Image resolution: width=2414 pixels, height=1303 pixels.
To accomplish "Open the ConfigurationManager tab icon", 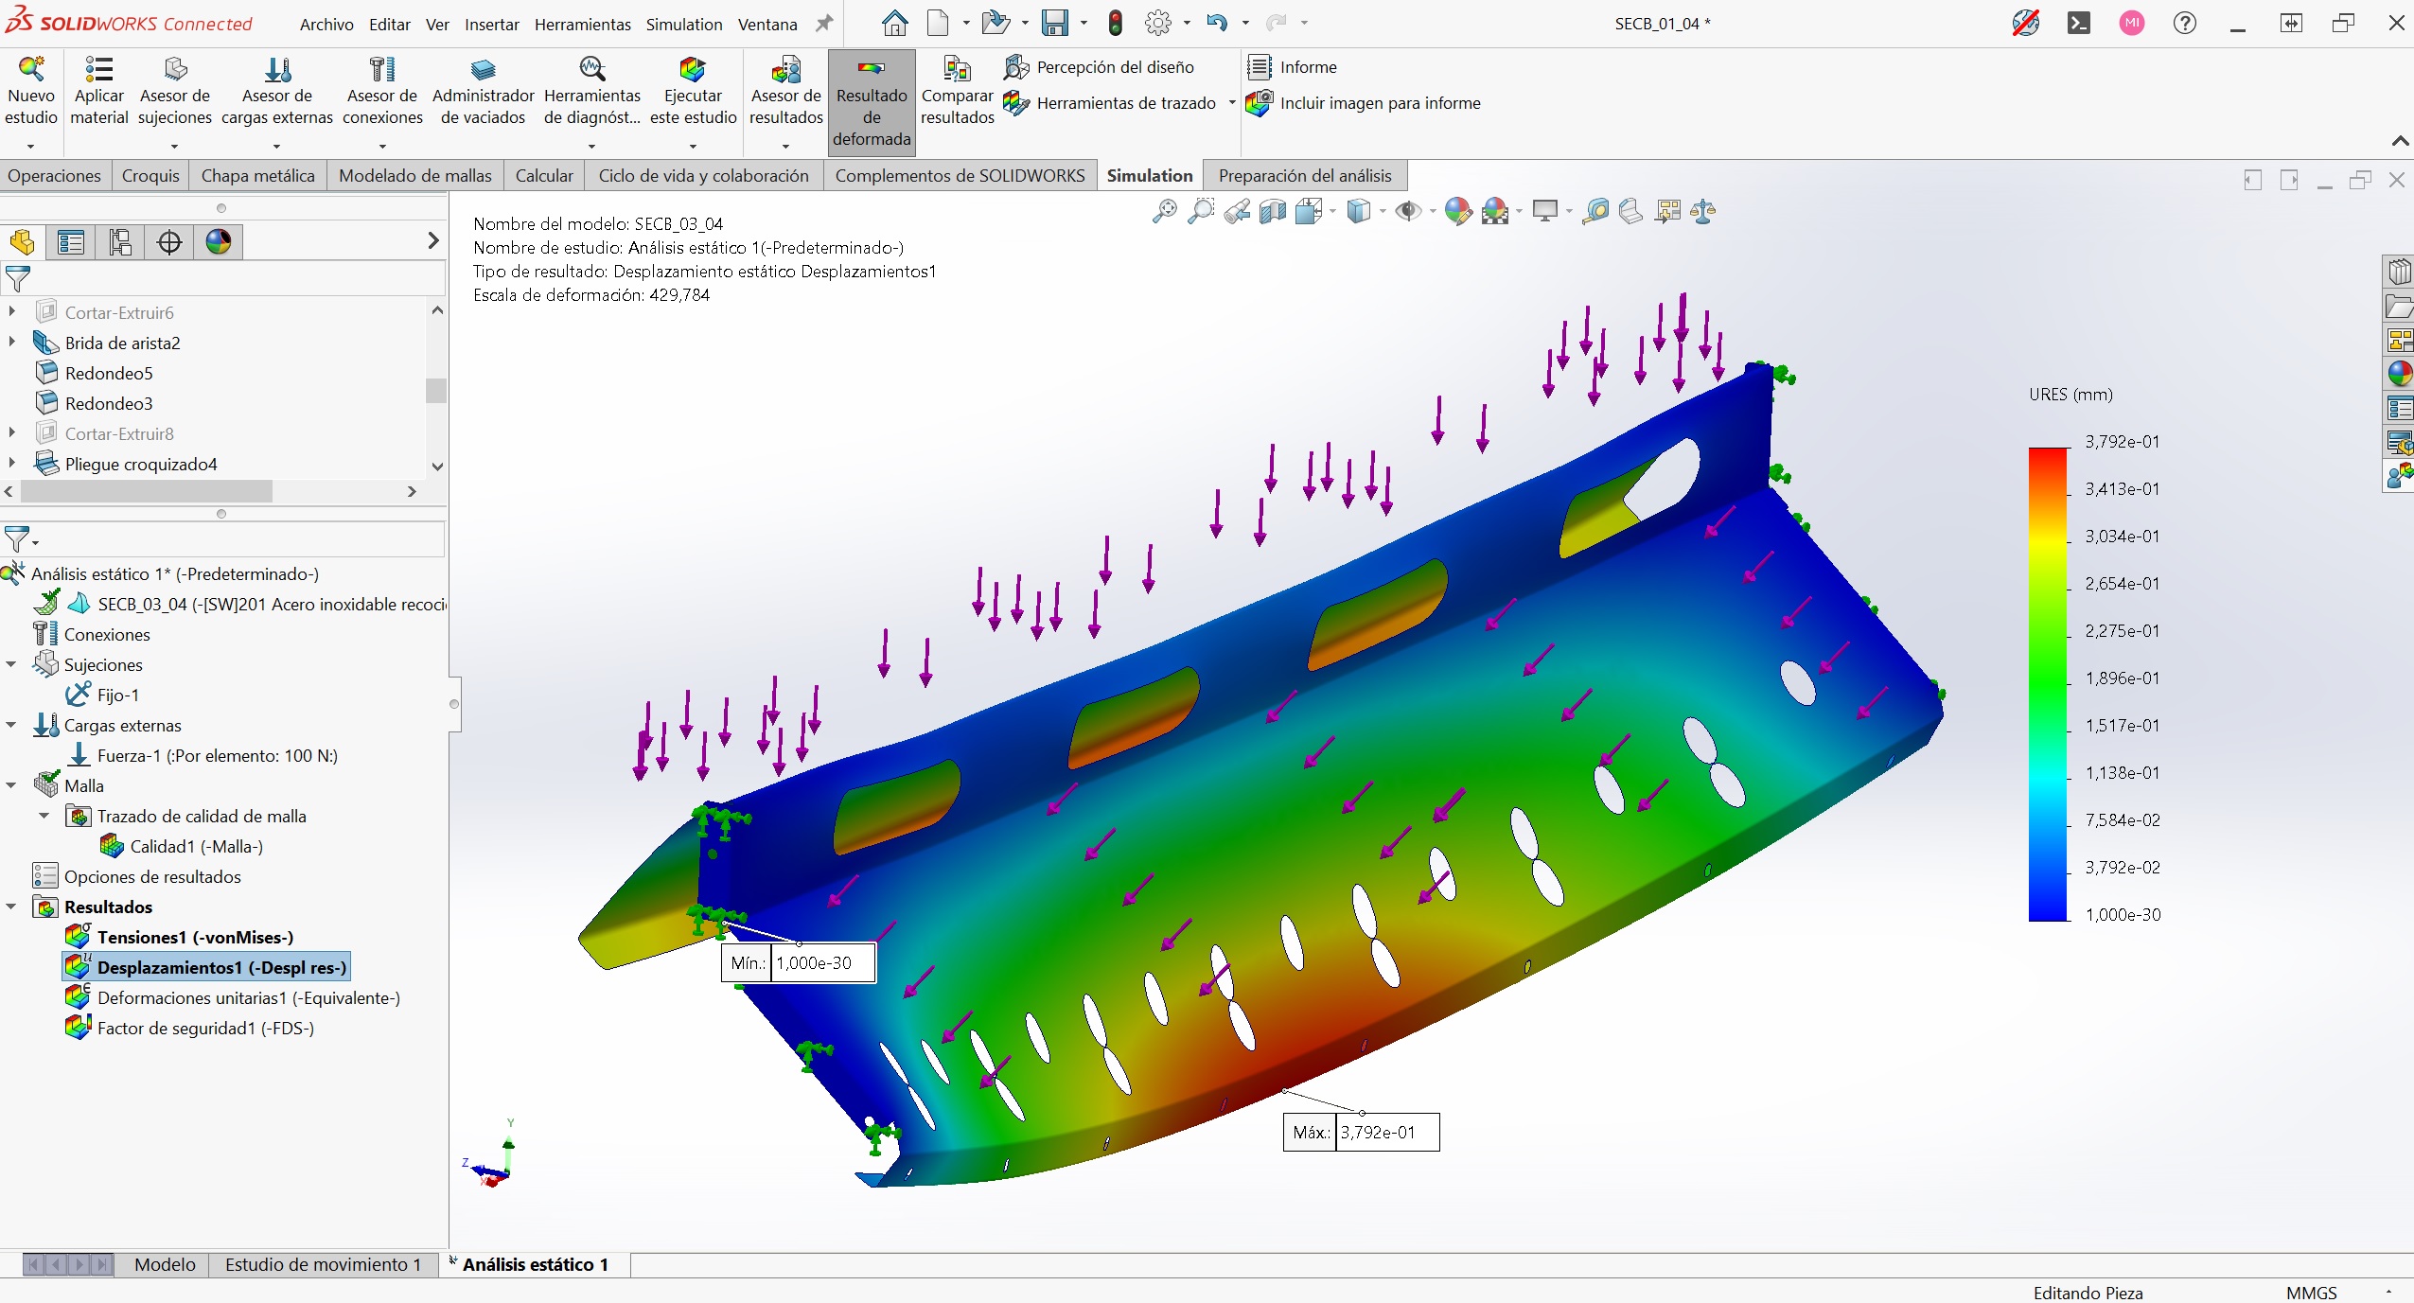I will [120, 242].
